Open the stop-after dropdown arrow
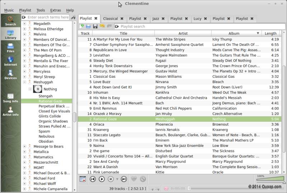The height and width of the screenshot is (193, 287). (117, 179)
